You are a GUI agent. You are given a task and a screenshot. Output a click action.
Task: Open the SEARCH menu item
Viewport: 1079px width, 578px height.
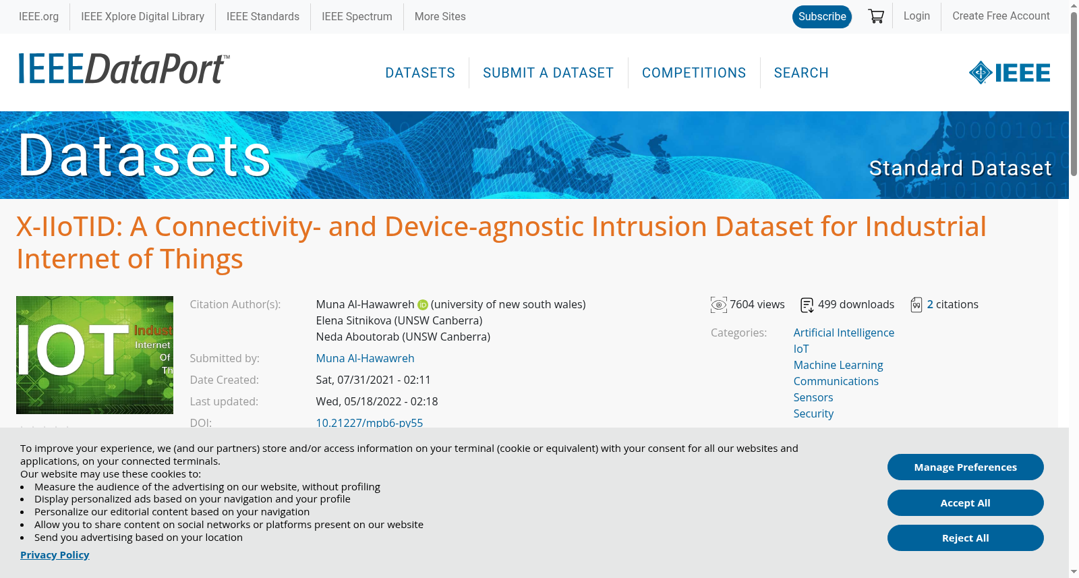click(801, 73)
